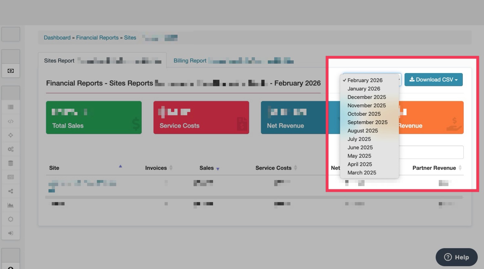Click the Net Revenue blue card
The image size is (484, 269).
click(x=300, y=118)
